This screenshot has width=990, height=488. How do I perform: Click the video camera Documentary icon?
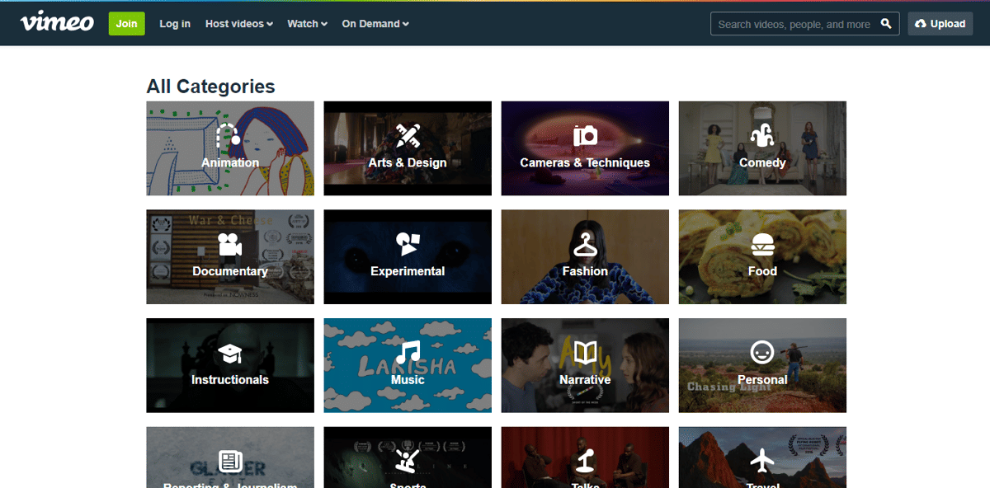click(229, 245)
